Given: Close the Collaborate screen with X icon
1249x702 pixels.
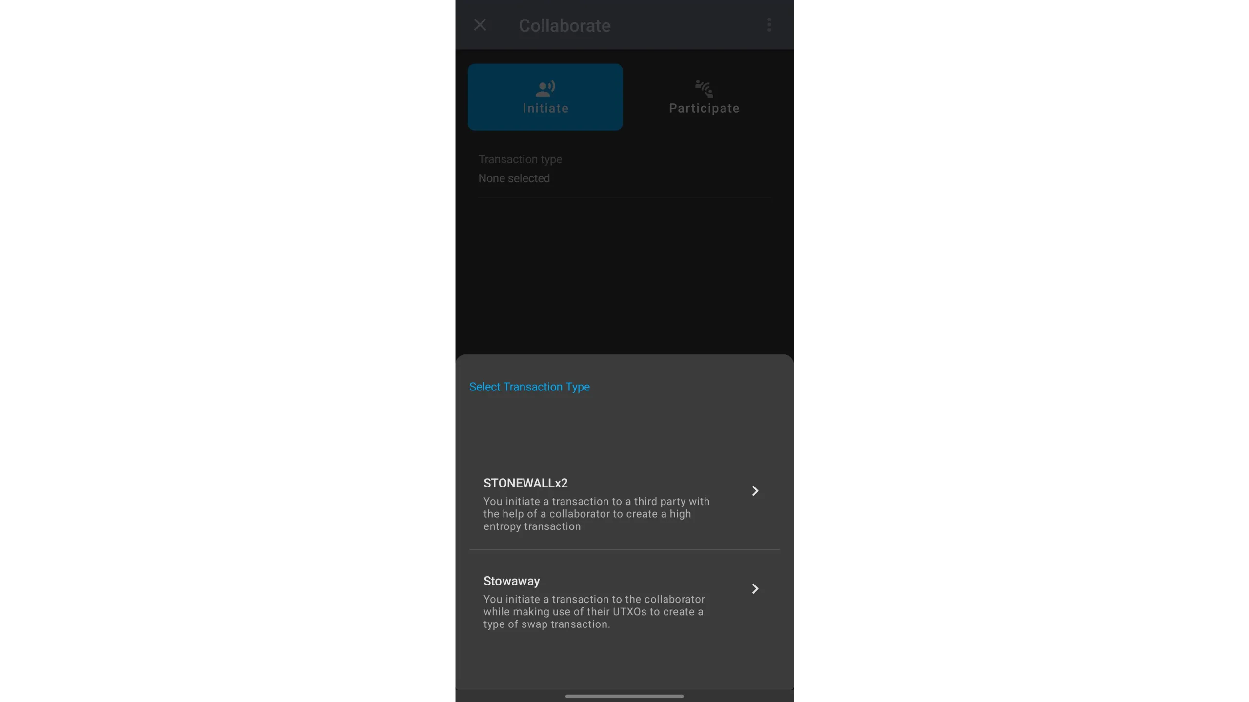Looking at the screenshot, I should click(x=480, y=25).
